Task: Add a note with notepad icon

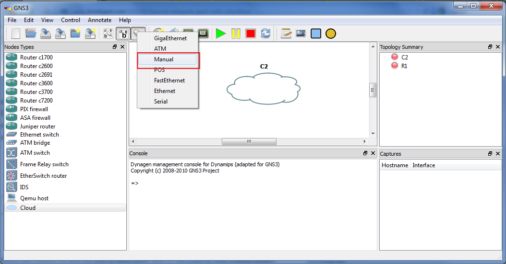Action: [286, 34]
